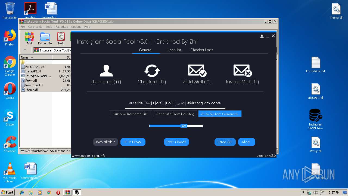Select Proxy.dll desktop file icon
The image size is (348, 196).
pos(316,145)
